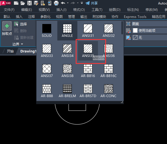Select the ANSI35 hatch pattern
The height and width of the screenshot is (144, 167).
88,49
